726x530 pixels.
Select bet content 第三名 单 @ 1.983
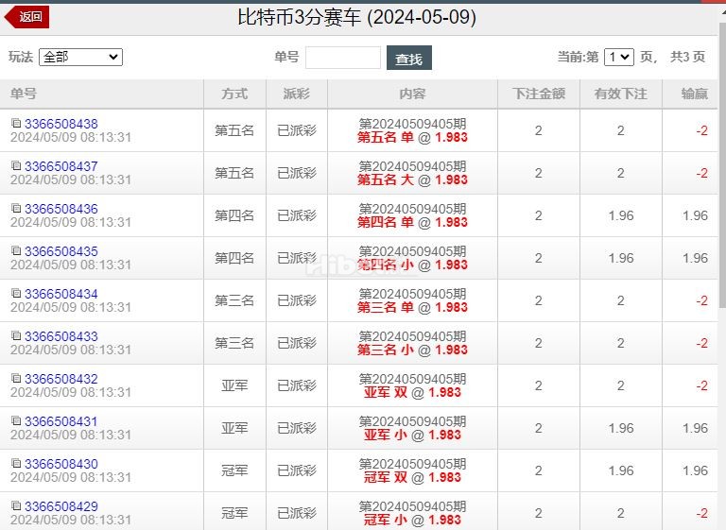click(x=412, y=307)
